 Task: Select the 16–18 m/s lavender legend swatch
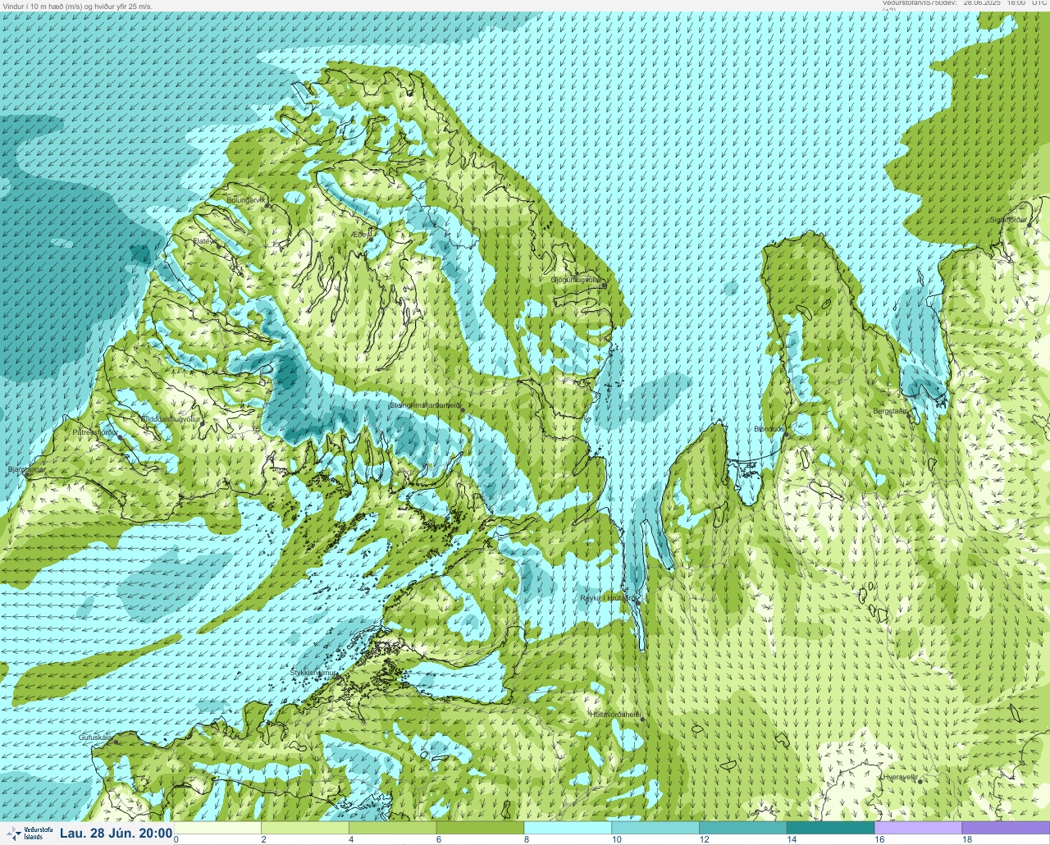pos(918,828)
